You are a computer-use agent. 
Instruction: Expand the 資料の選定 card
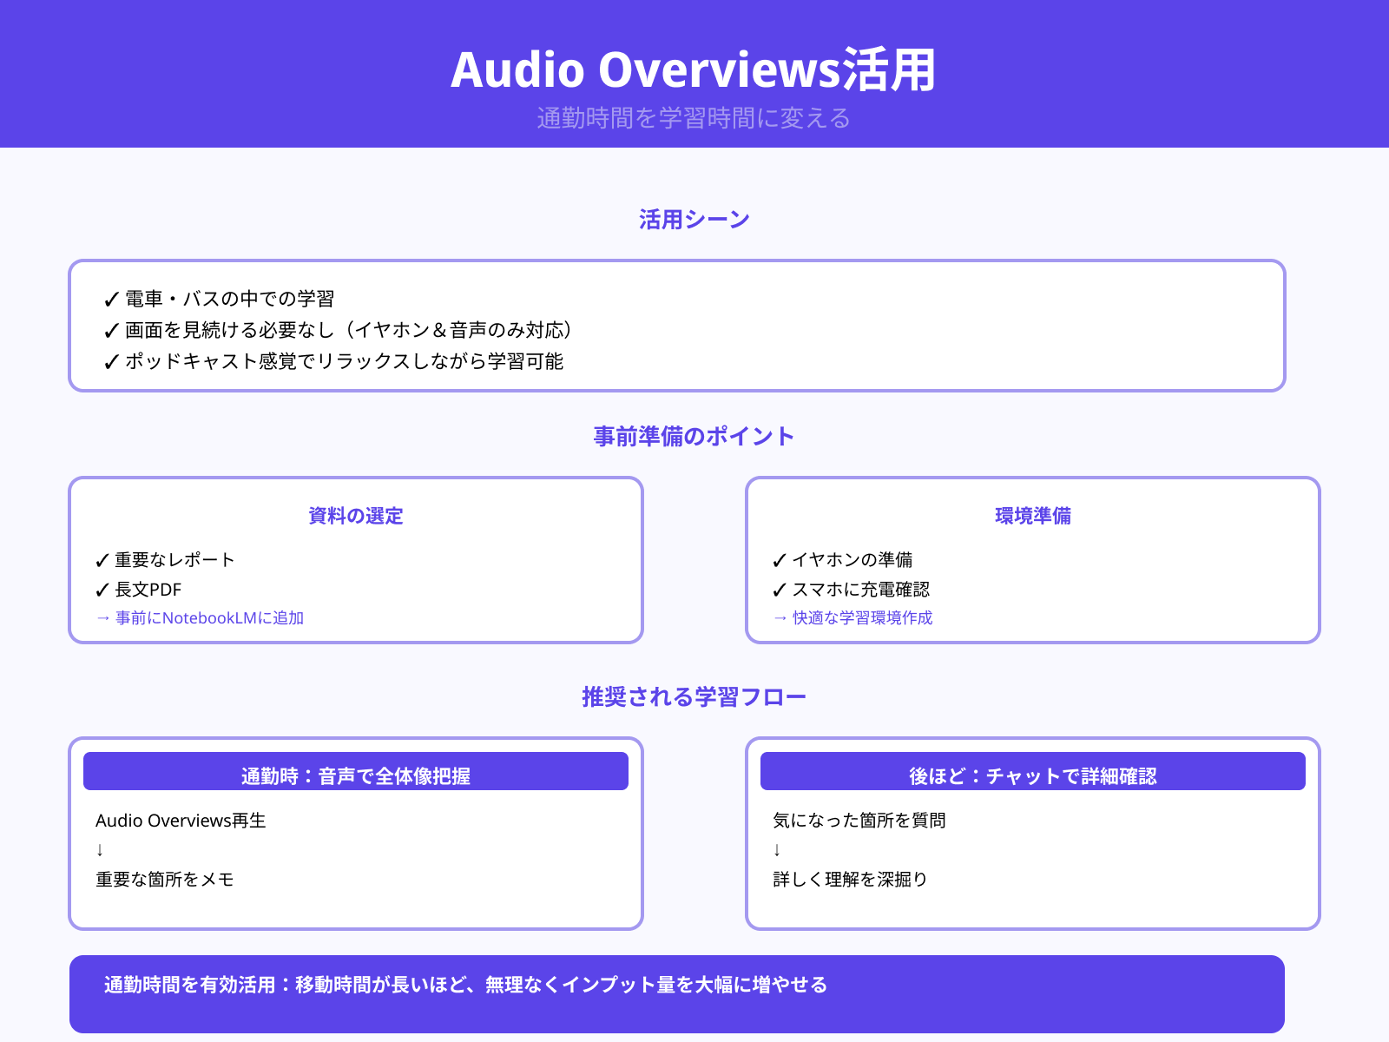coord(353,516)
